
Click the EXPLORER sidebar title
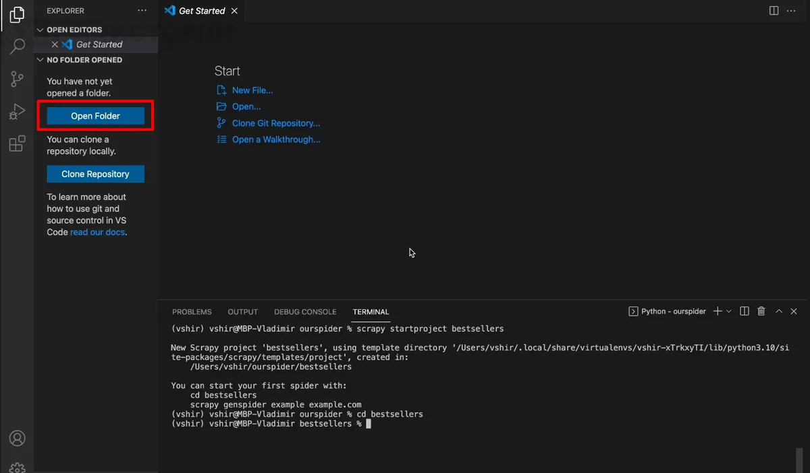click(65, 11)
